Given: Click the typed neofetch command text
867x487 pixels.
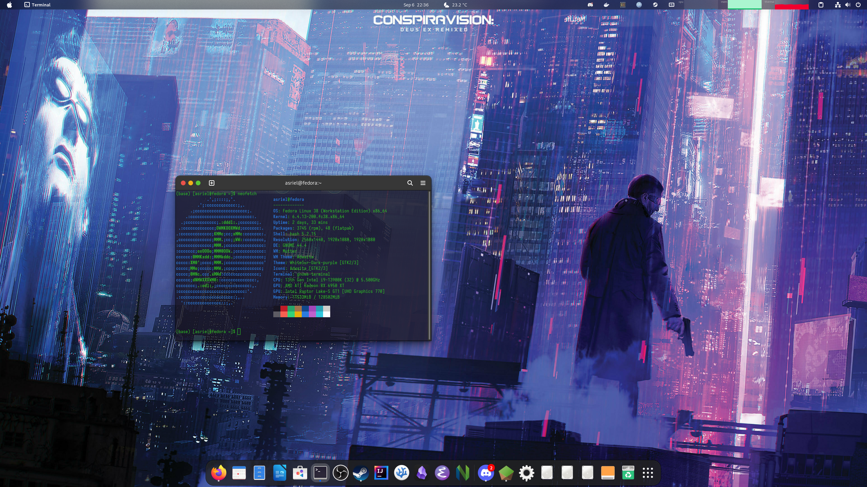Looking at the screenshot, I should click(247, 194).
